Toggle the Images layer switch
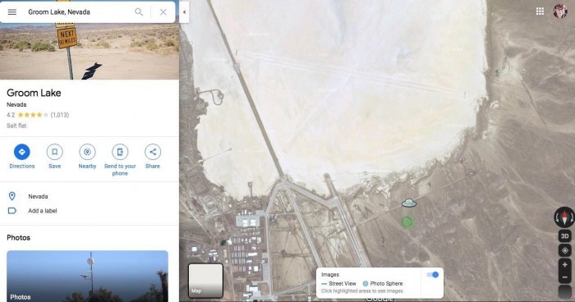This screenshot has height=302, width=575. pyautogui.click(x=433, y=275)
